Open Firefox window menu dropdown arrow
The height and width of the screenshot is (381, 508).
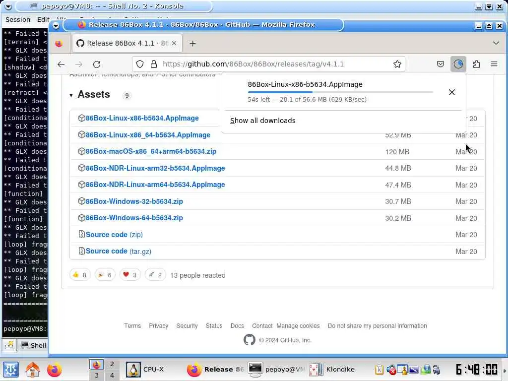[56, 26]
